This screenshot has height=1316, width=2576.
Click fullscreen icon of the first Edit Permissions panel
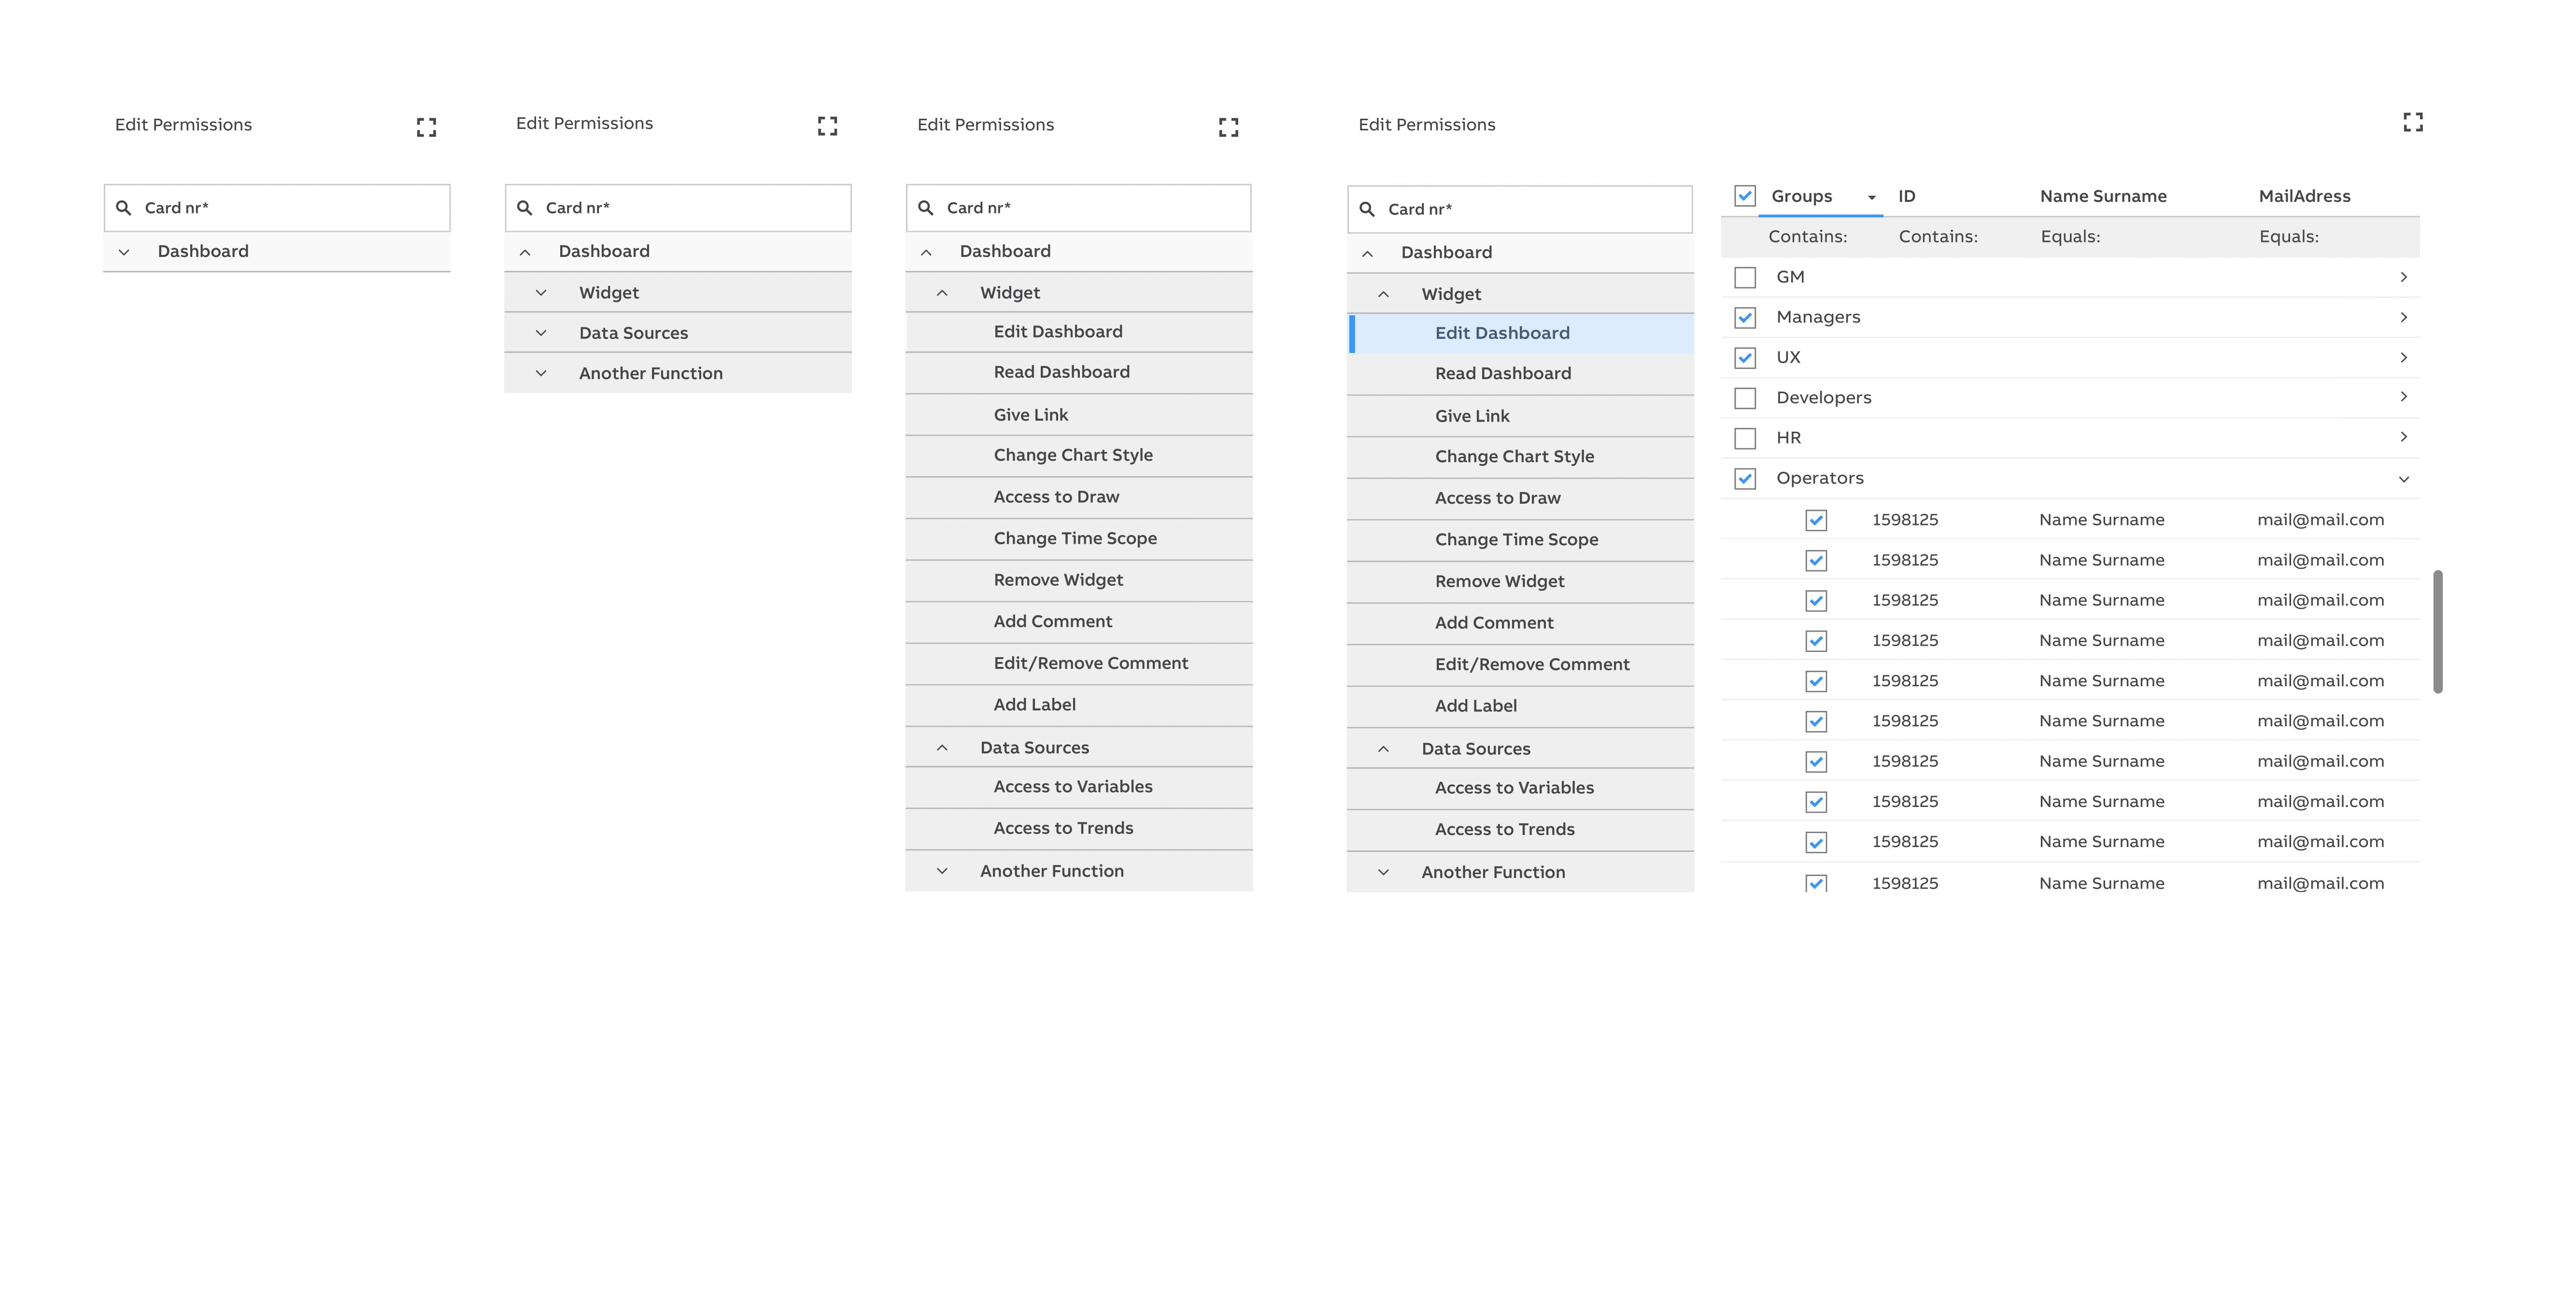426,127
